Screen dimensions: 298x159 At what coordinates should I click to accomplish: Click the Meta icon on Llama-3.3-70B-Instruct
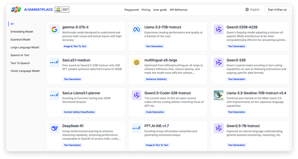click(x=136, y=30)
